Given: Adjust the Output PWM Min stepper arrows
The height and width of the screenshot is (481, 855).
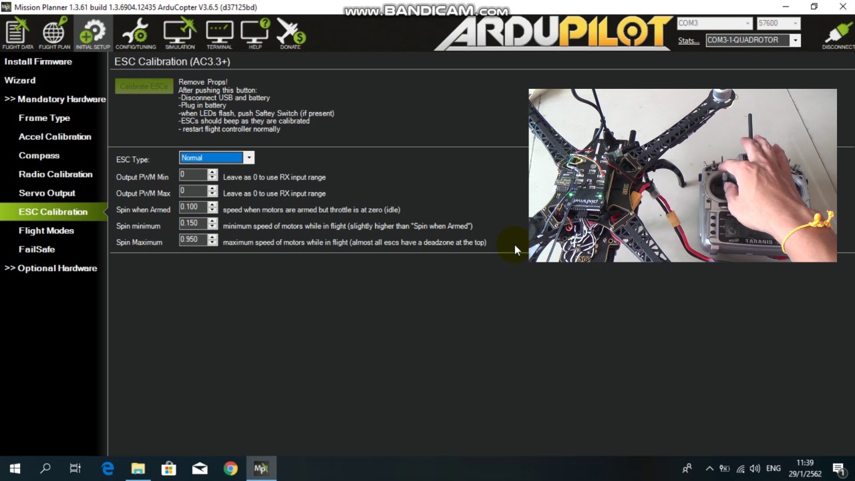Looking at the screenshot, I should coord(212,174).
